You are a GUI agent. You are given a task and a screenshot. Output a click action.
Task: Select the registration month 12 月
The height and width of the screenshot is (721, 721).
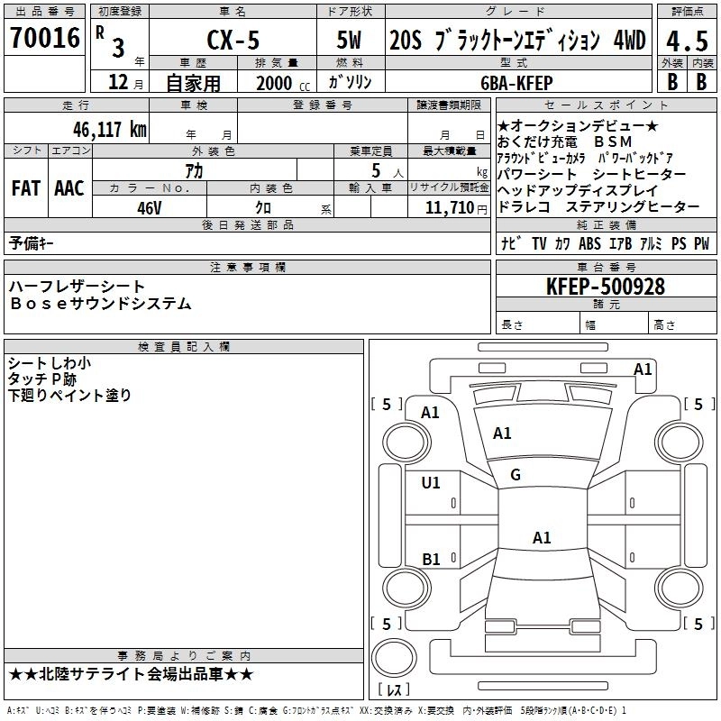coord(125,82)
